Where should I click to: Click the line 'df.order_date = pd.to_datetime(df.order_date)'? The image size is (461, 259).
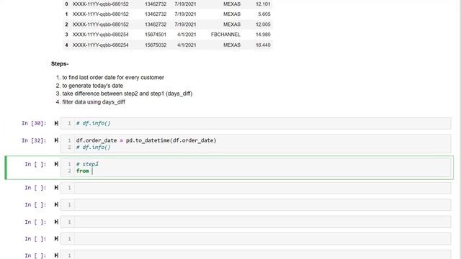[x=146, y=140]
